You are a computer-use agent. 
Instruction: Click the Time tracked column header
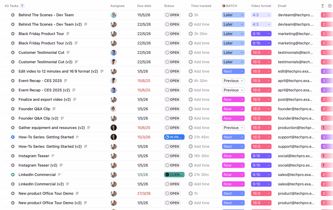coord(201,6)
